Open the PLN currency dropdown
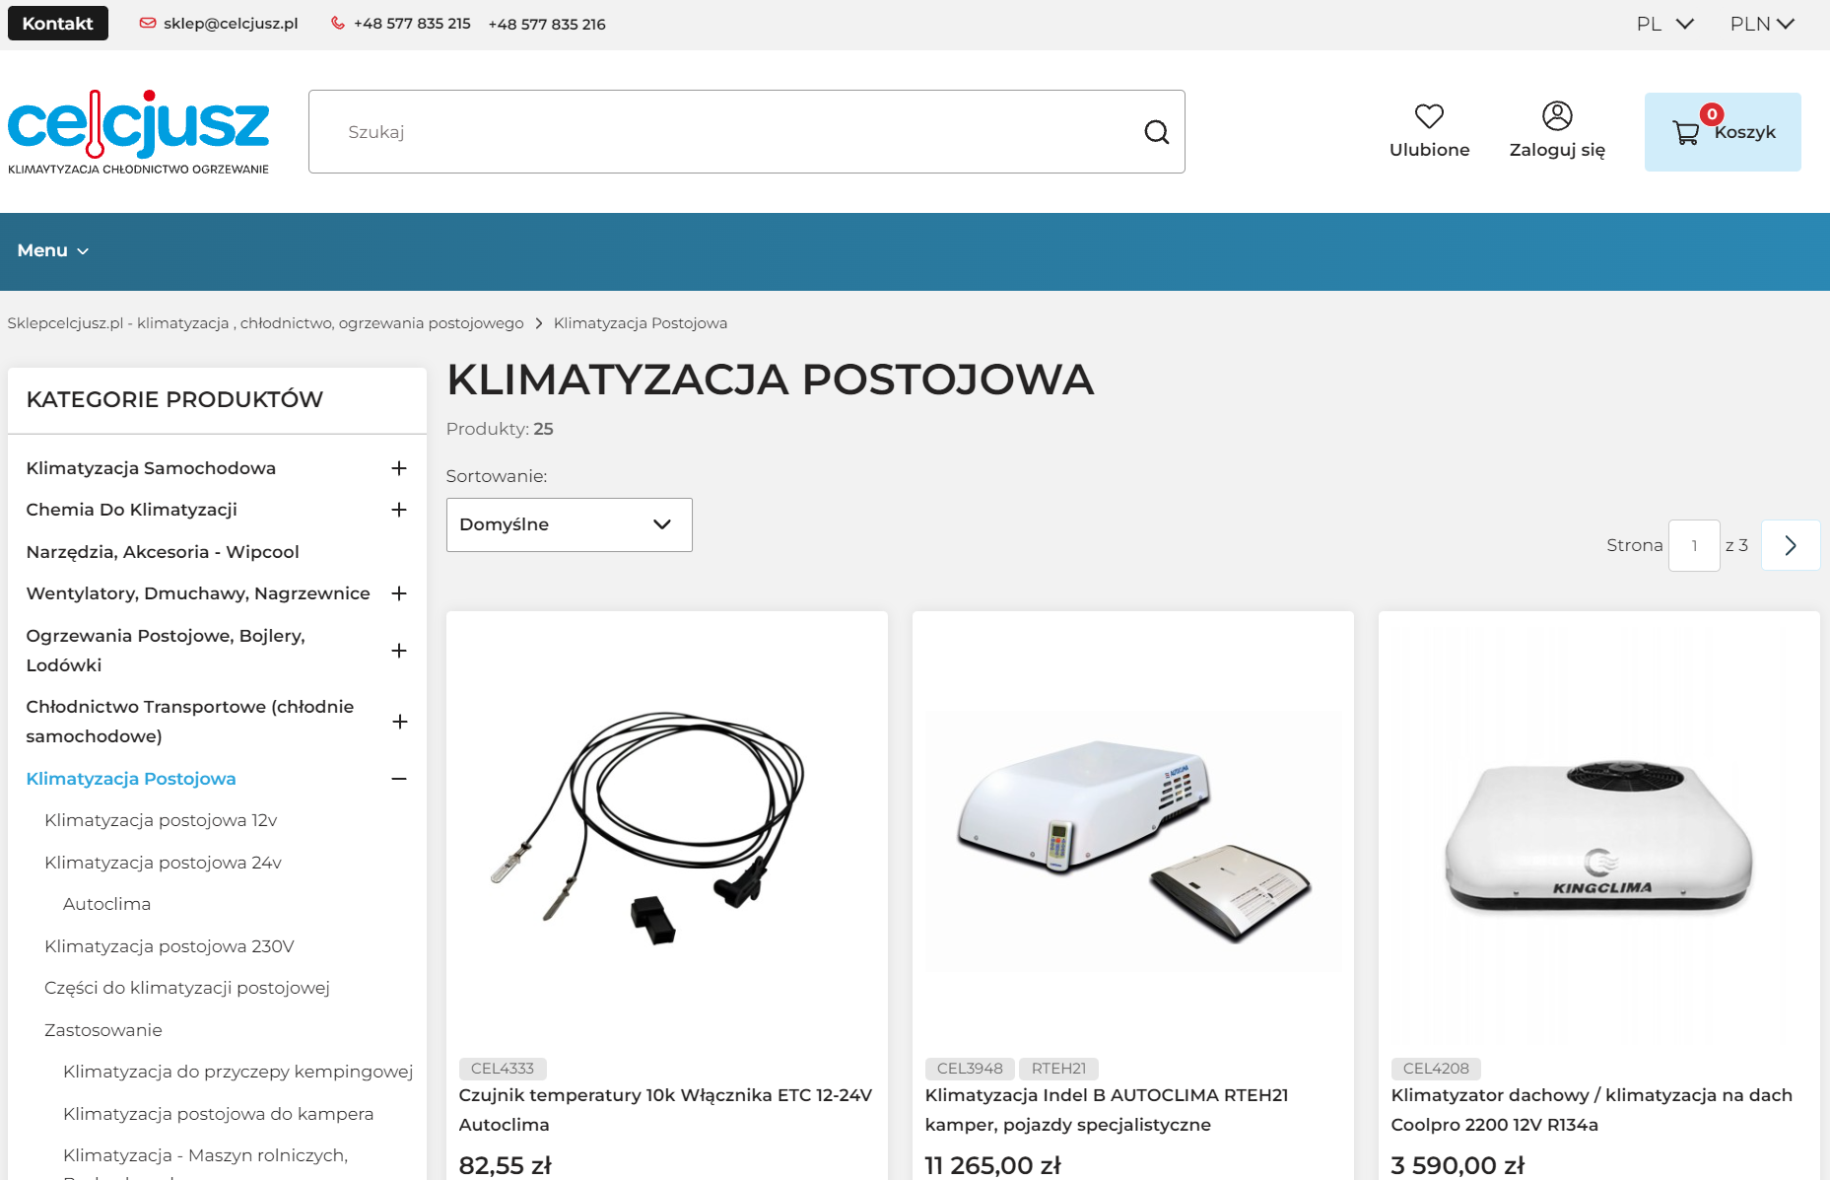 (1762, 23)
